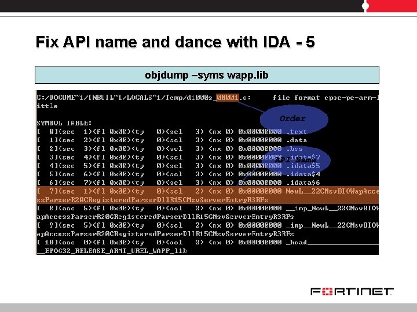Screen dimensions: 417x312
Task: Click the Fortinet logo
Action: coord(352,292)
